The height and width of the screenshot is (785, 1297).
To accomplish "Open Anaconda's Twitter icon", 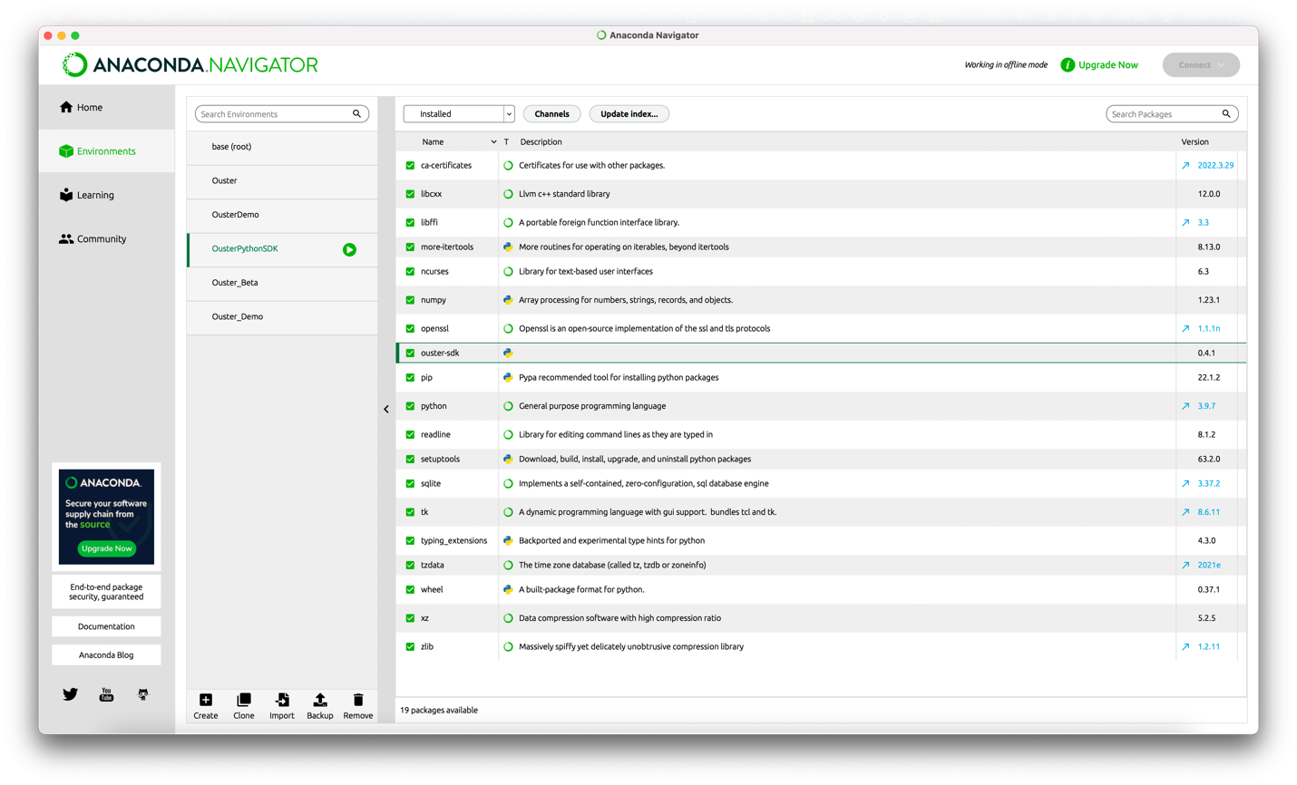I will tap(70, 694).
